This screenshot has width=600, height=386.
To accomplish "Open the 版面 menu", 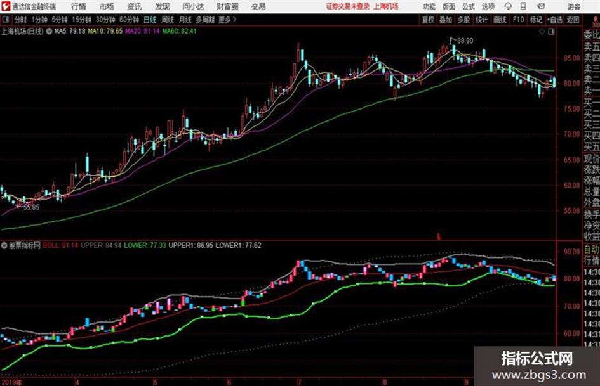I will pos(448,6).
